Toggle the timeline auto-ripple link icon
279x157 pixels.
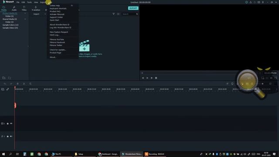[x=8, y=89]
